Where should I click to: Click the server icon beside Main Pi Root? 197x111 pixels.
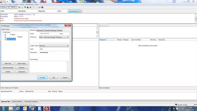[5, 39]
